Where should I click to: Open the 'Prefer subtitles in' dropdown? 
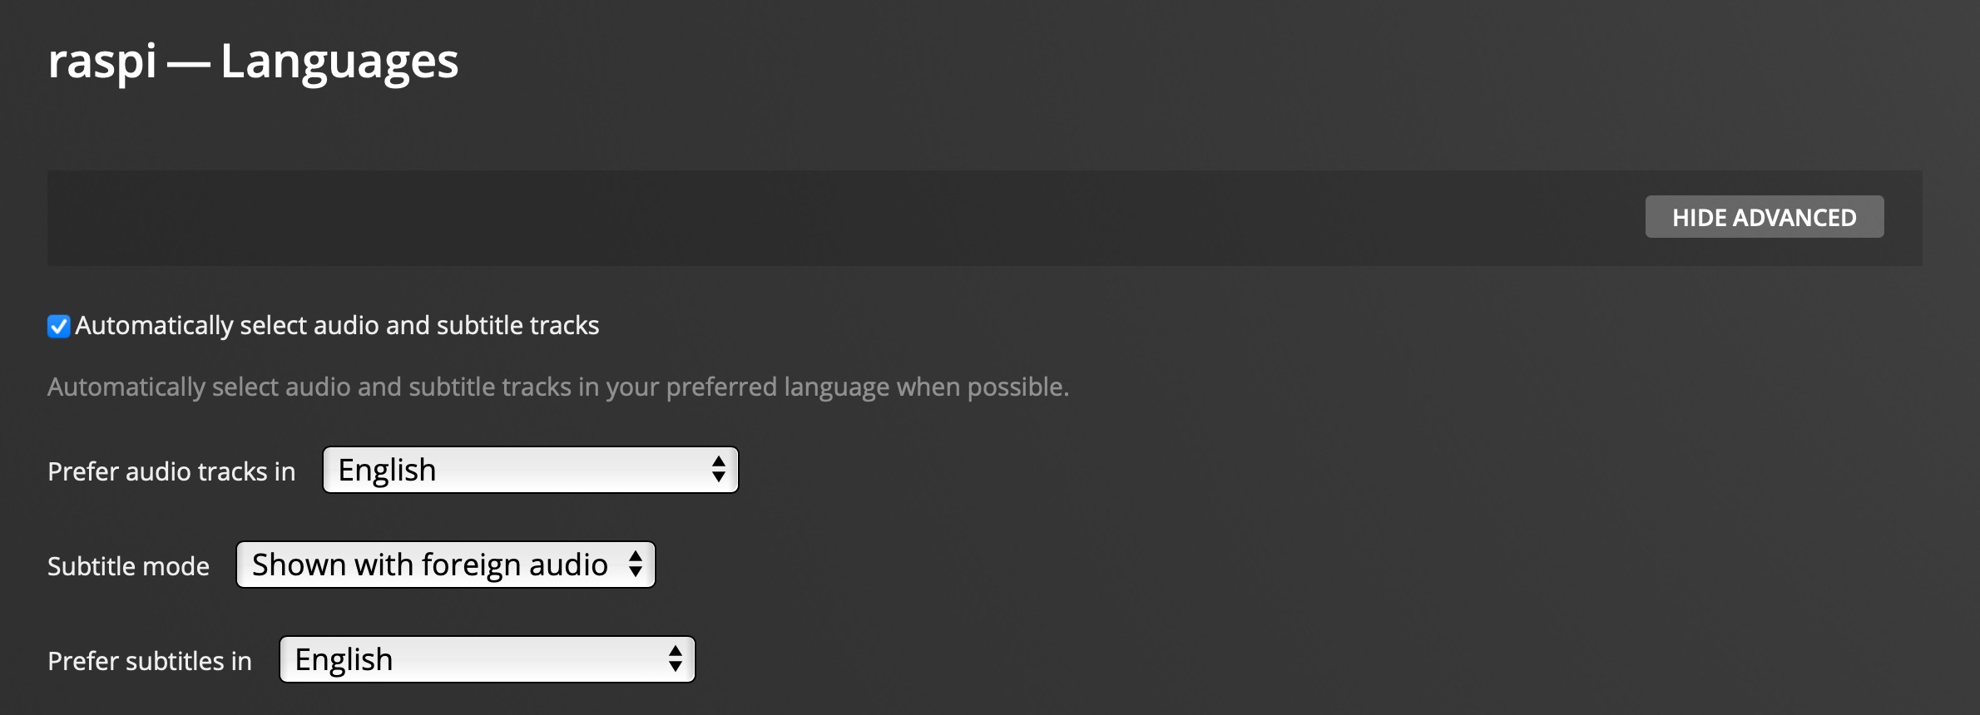point(486,658)
